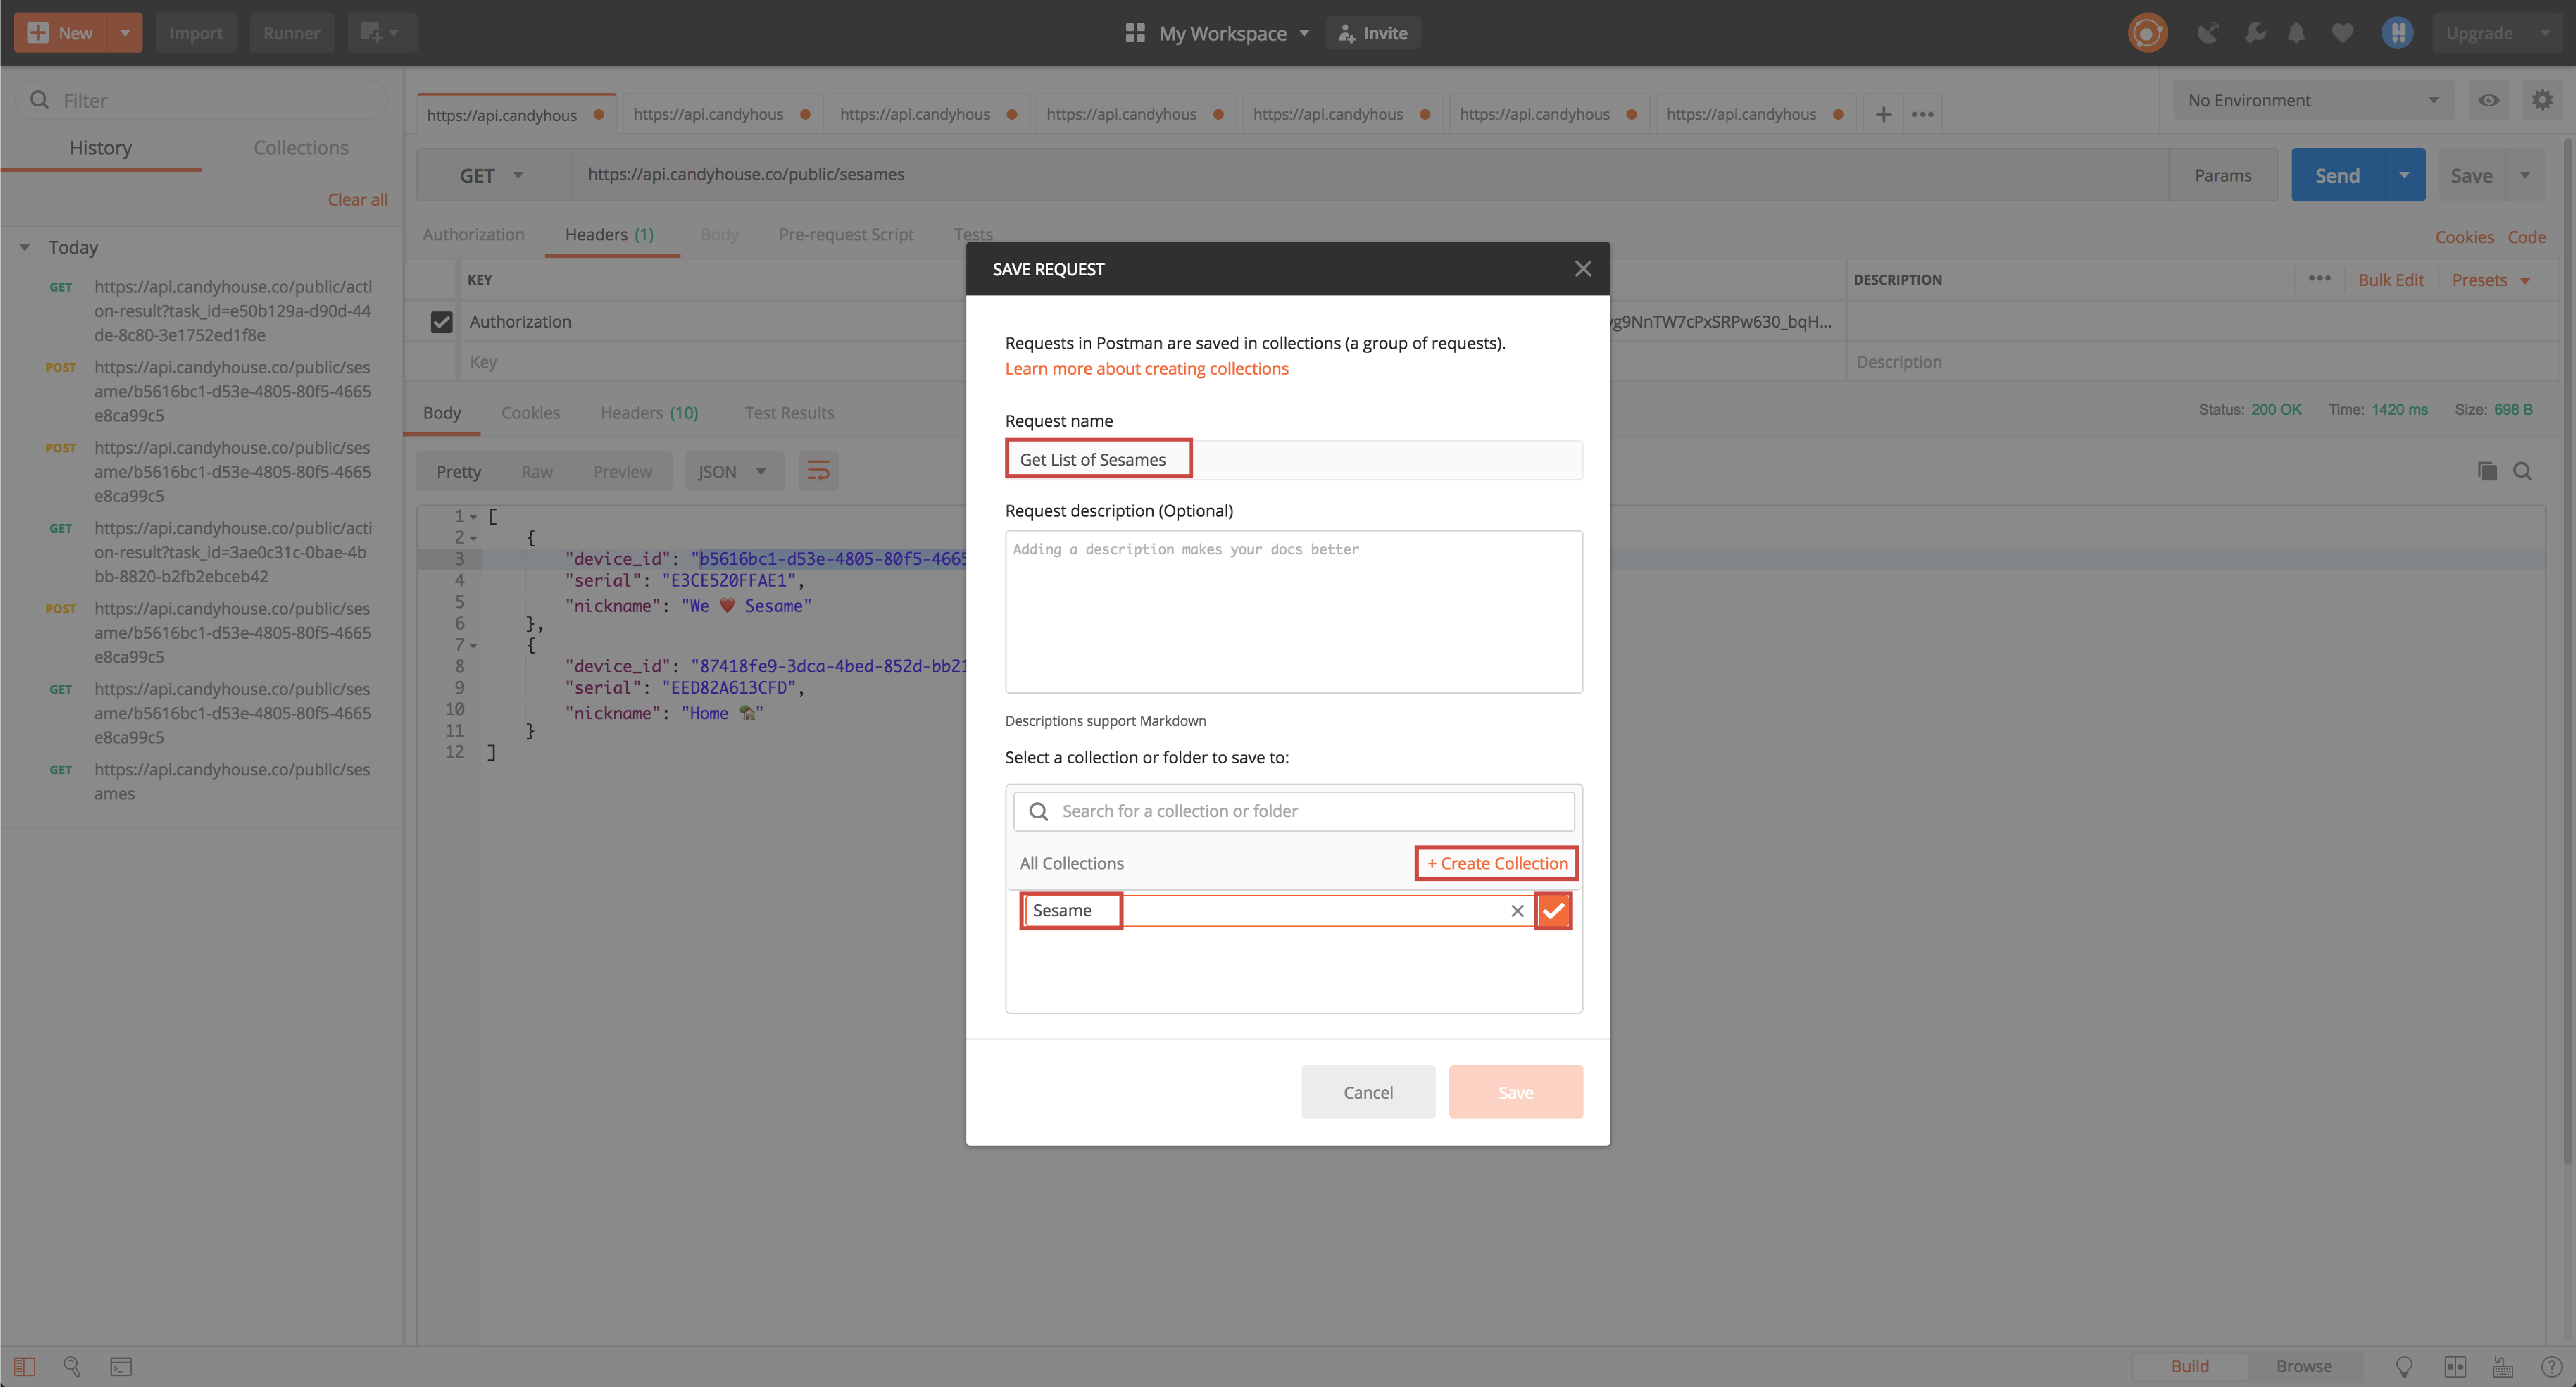Open tab options three dots menu
This screenshot has height=1387, width=2576.
1922,114
